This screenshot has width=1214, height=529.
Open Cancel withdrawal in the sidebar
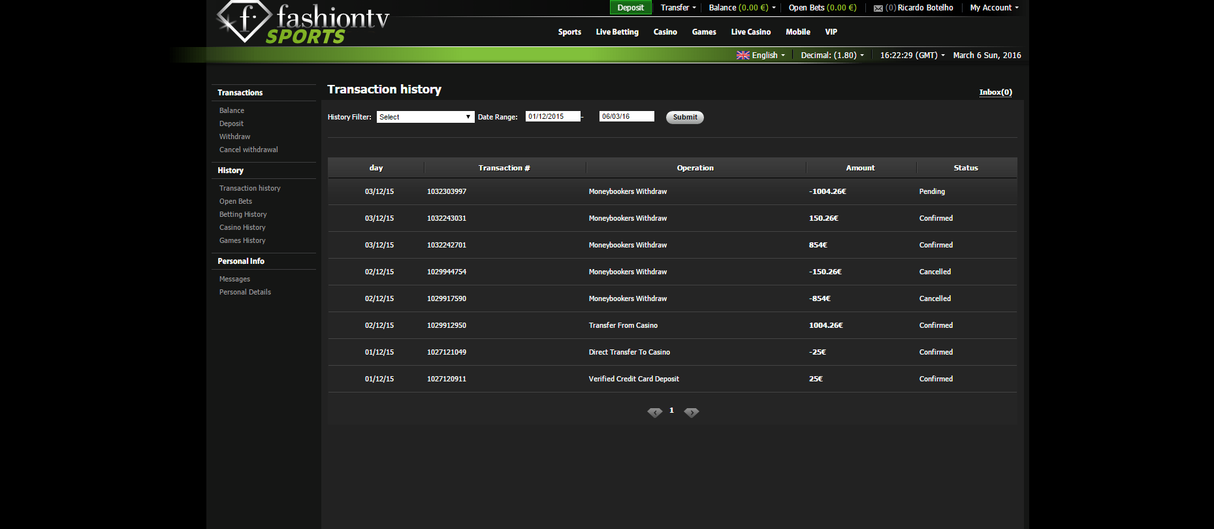point(248,150)
